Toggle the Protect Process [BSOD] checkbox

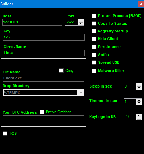(x=94, y=16)
